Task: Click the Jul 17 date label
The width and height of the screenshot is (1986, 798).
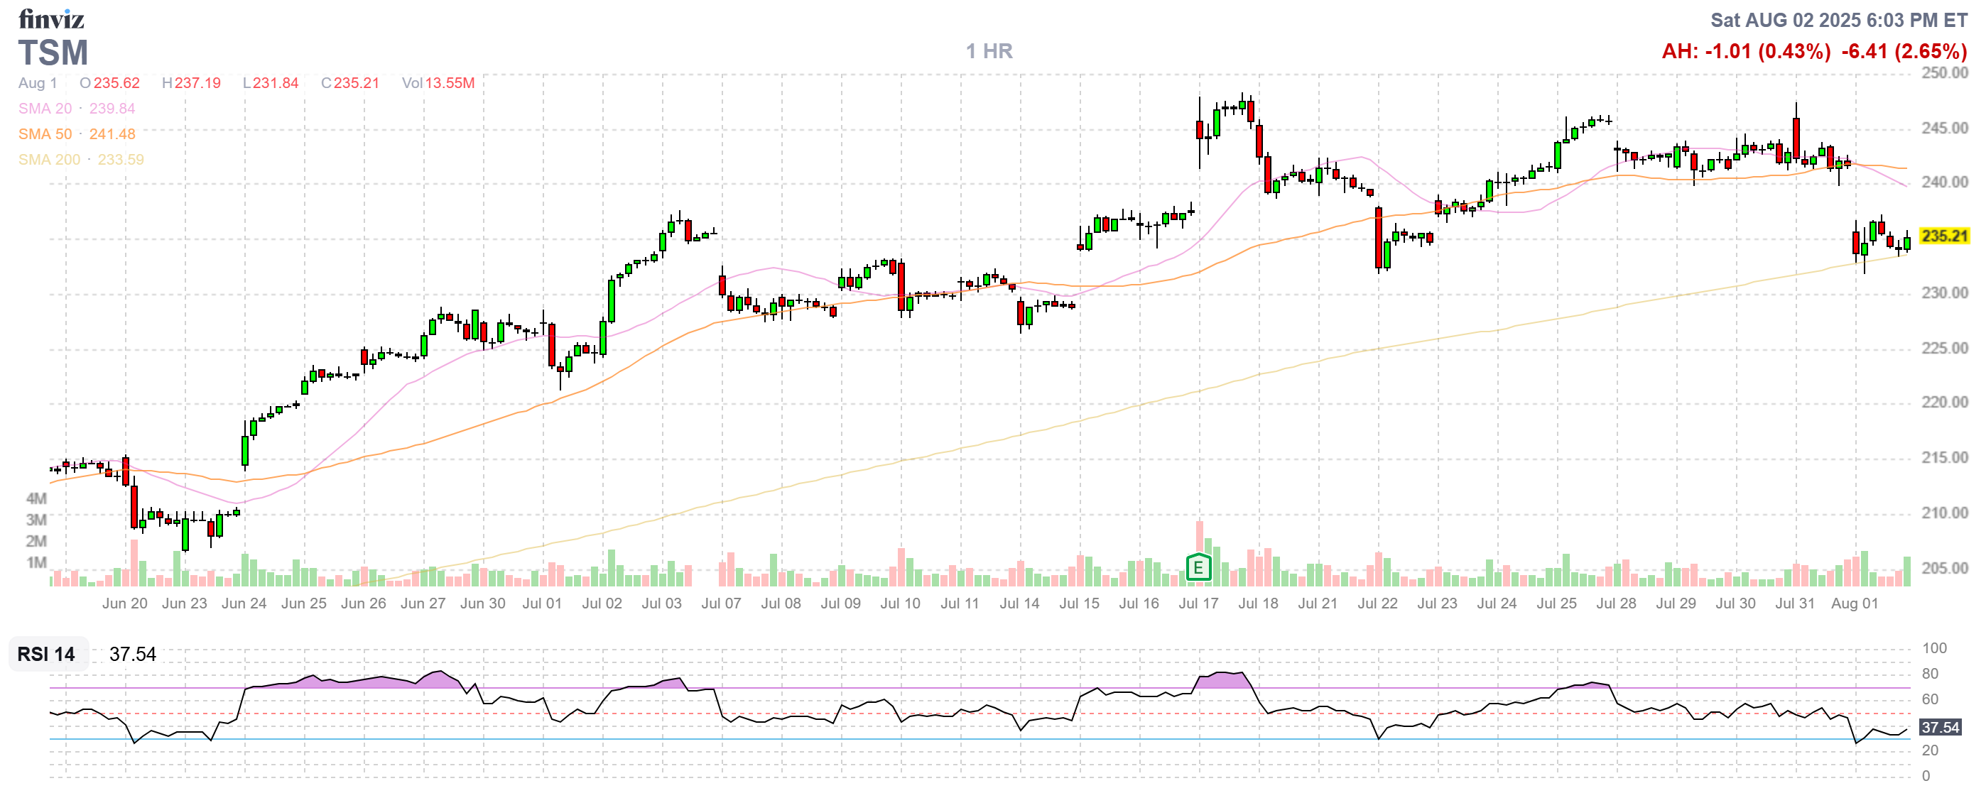Action: pos(1198,603)
